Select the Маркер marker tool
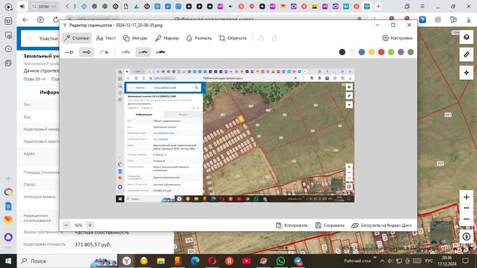Image resolution: width=477 pixels, height=268 pixels. pyautogui.click(x=167, y=38)
